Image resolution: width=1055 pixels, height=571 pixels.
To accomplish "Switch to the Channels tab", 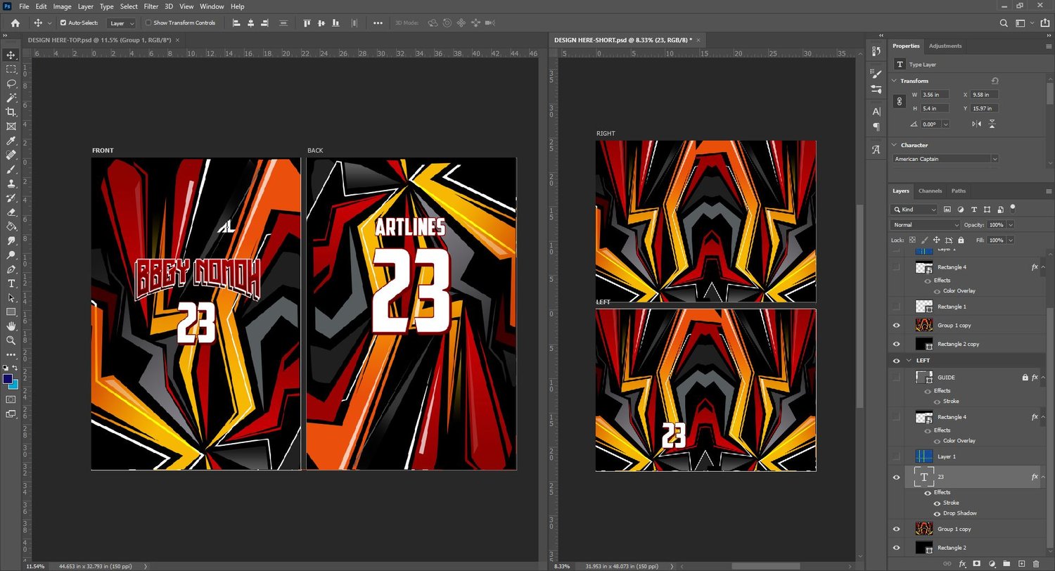I will pos(930,191).
